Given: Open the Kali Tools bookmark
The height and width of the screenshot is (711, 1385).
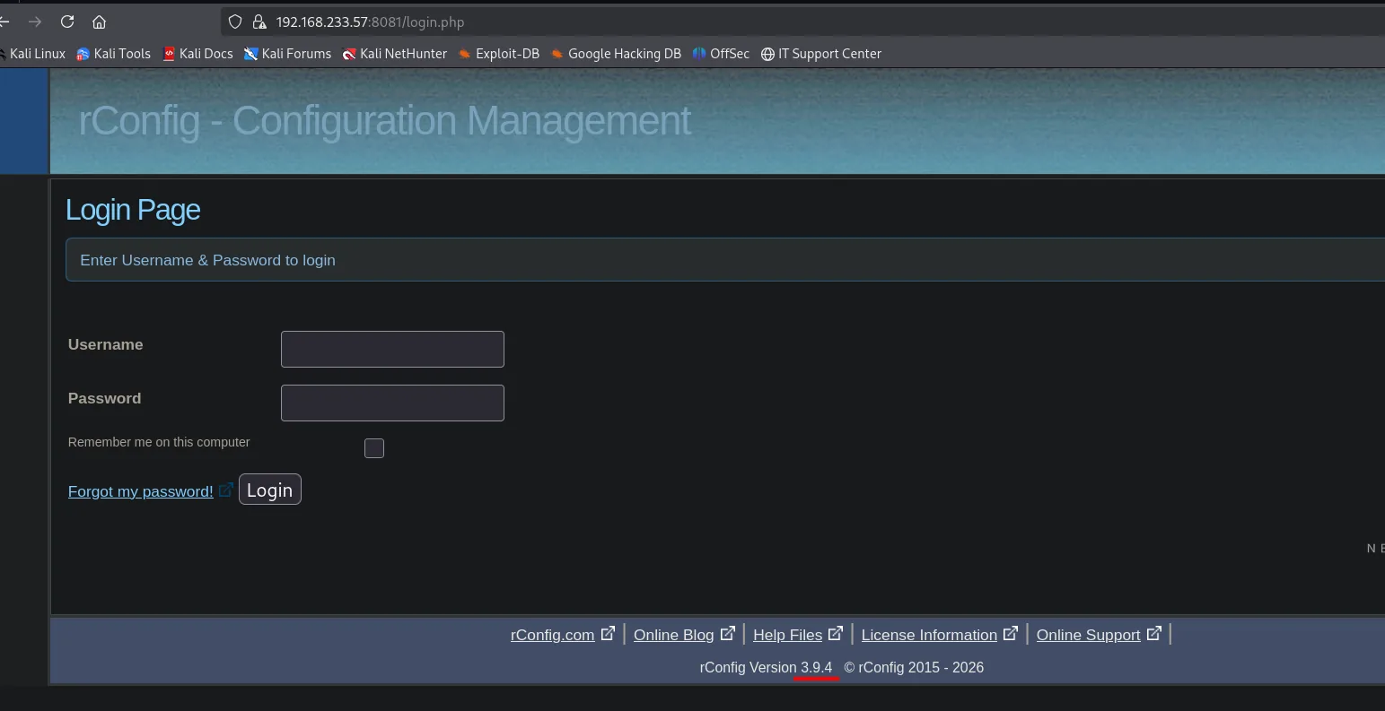Looking at the screenshot, I should pyautogui.click(x=114, y=54).
